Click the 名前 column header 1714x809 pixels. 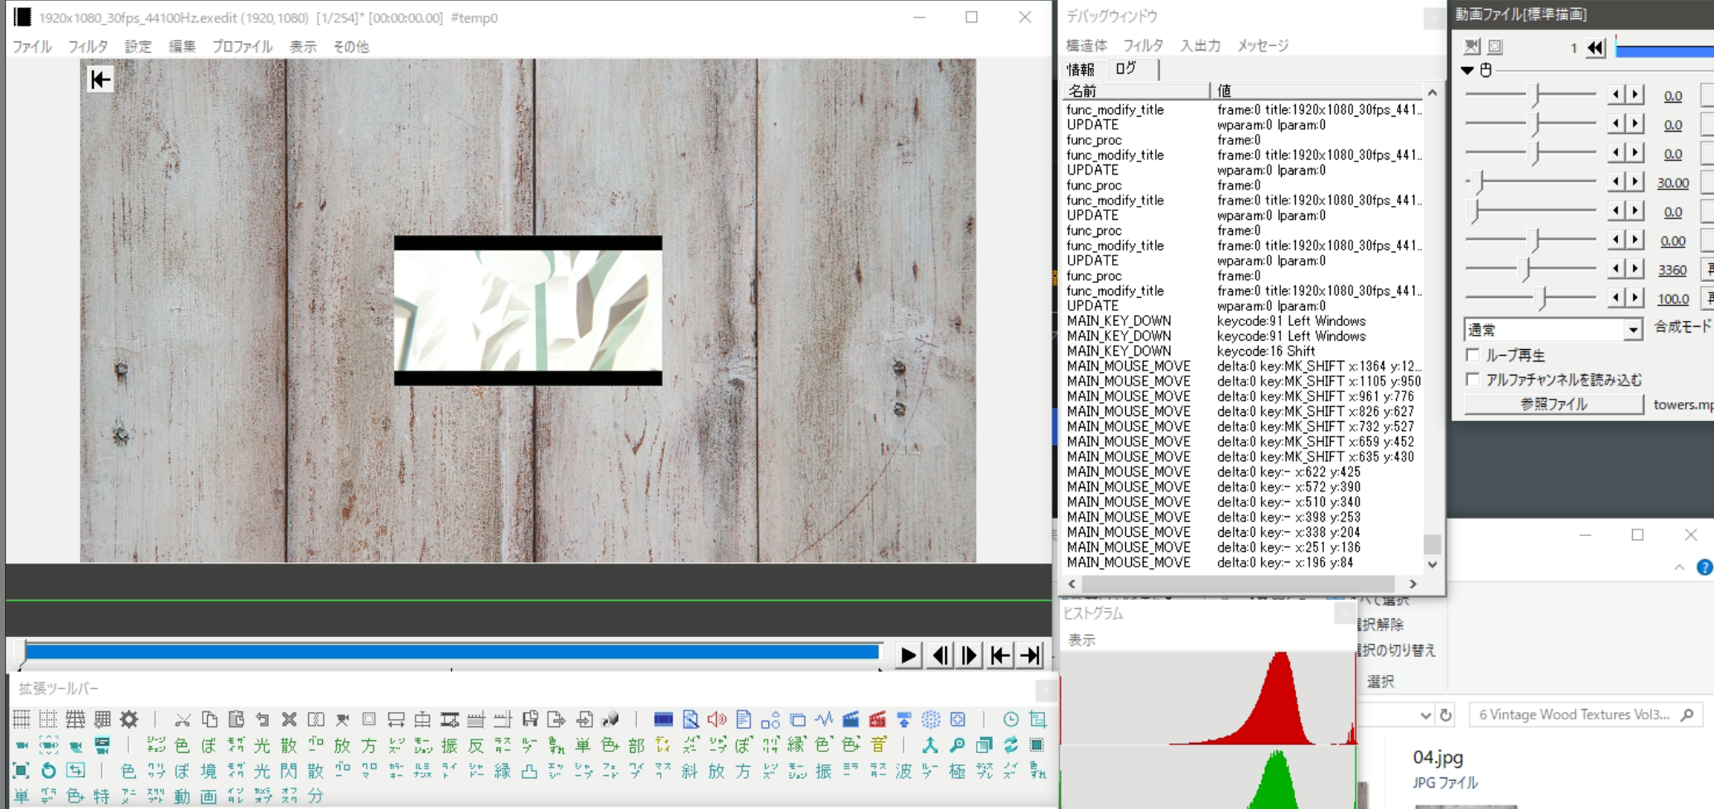pos(1134,90)
